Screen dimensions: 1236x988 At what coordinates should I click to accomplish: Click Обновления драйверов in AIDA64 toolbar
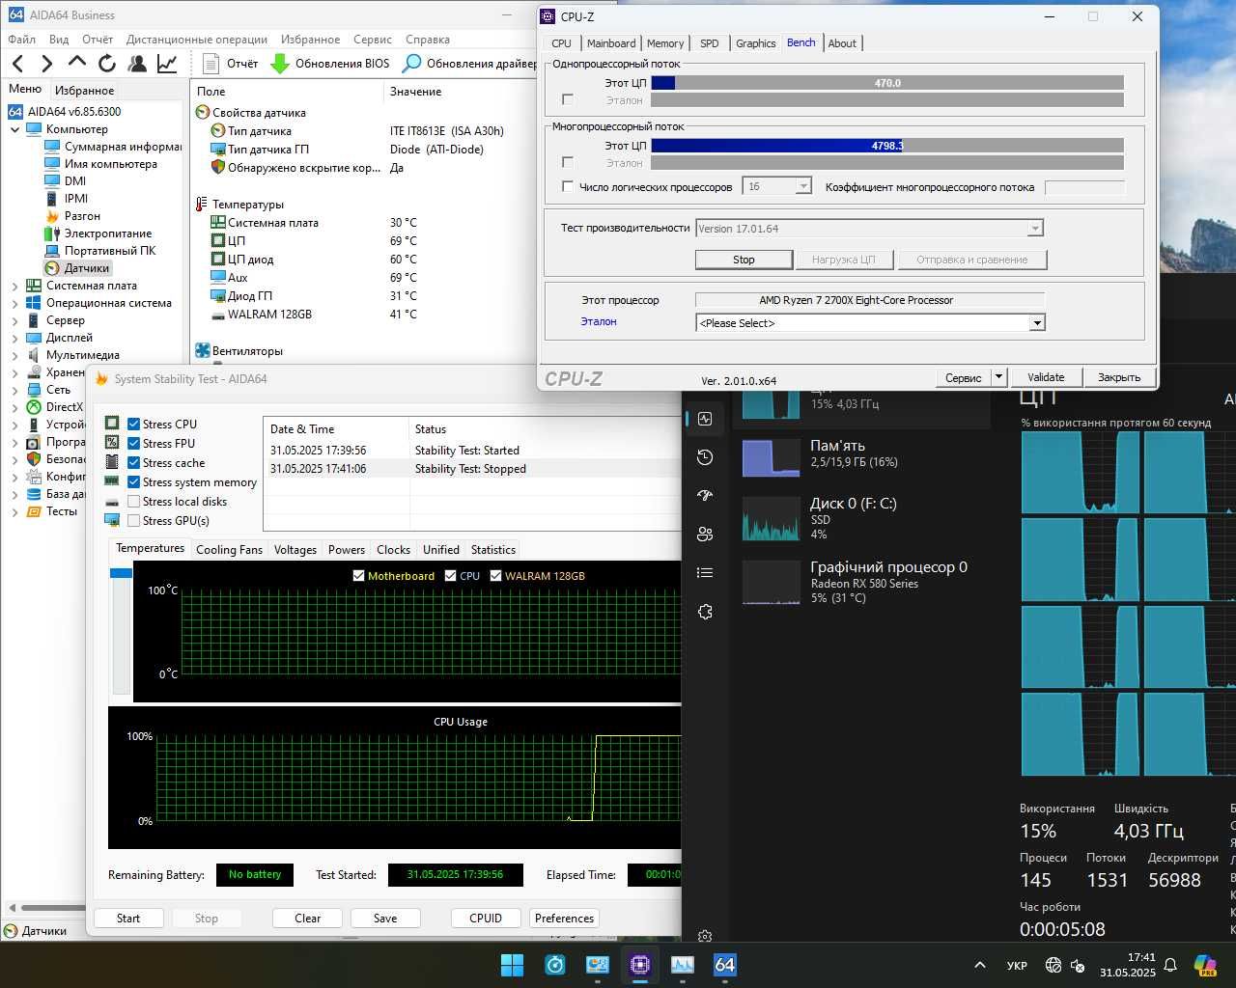click(x=469, y=64)
